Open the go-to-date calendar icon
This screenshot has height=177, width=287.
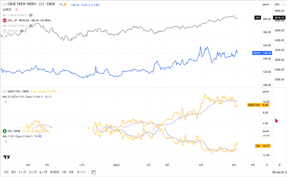[x=93, y=172]
